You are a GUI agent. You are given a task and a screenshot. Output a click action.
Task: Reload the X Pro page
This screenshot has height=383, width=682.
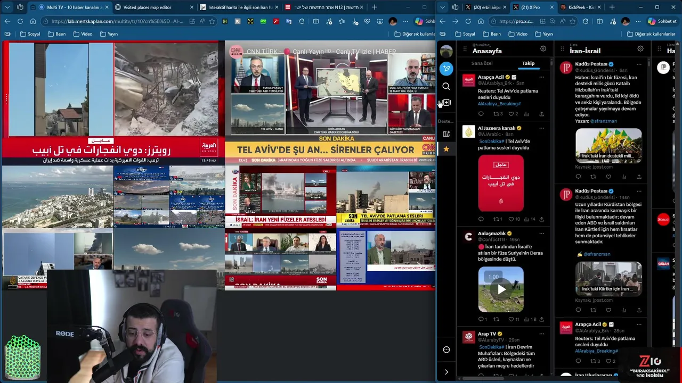pyautogui.click(x=468, y=21)
